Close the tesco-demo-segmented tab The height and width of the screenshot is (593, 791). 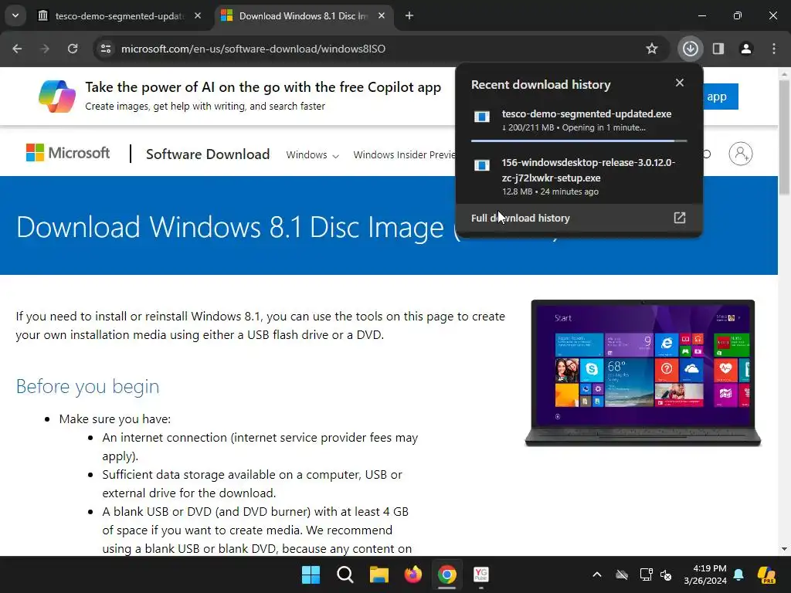pos(198,16)
